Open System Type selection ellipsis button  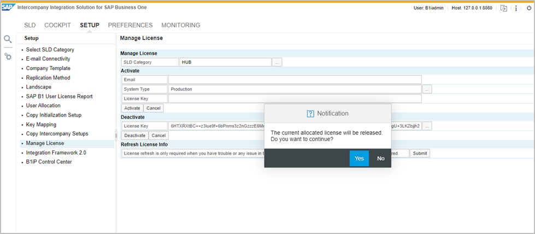427,89
